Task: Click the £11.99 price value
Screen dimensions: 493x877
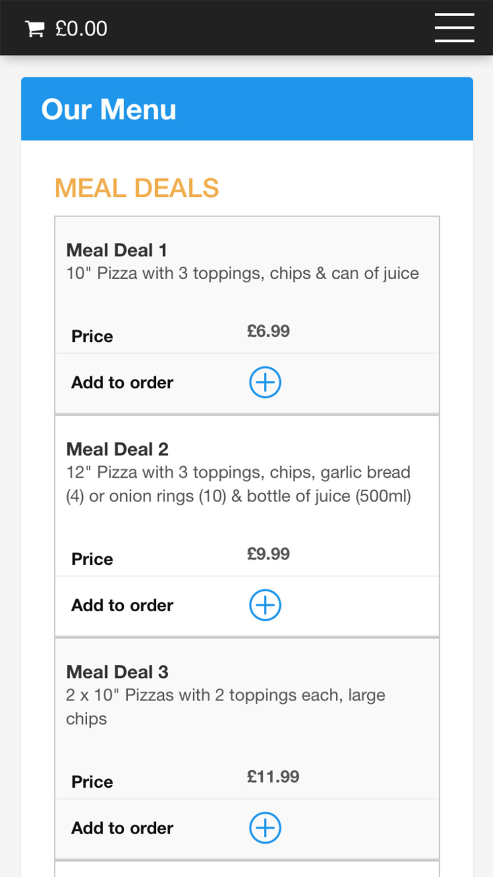Action: coord(273,777)
